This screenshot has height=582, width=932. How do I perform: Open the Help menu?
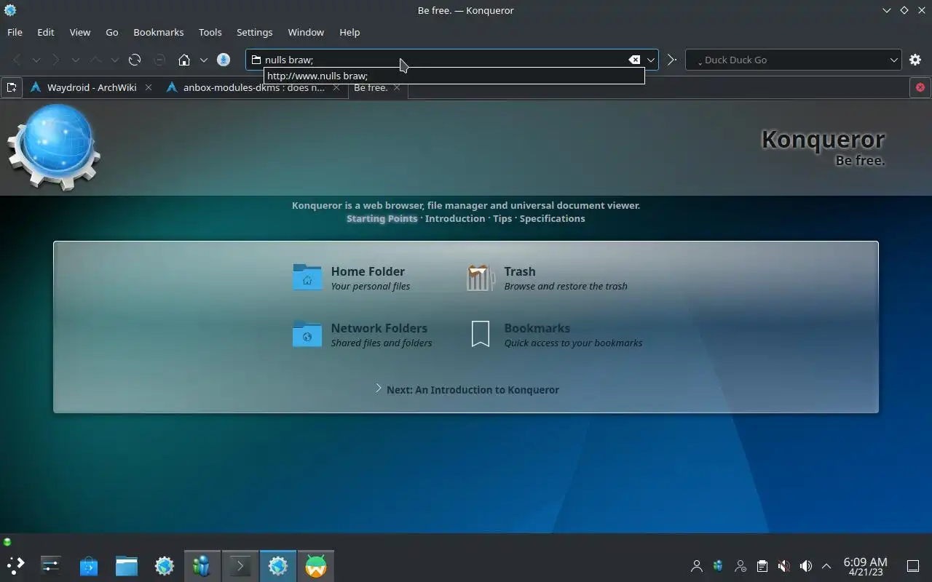tap(349, 32)
